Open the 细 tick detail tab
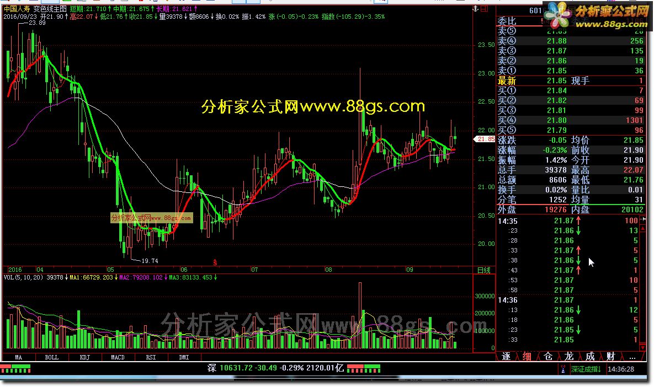This screenshot has height=387, width=654. [527, 357]
